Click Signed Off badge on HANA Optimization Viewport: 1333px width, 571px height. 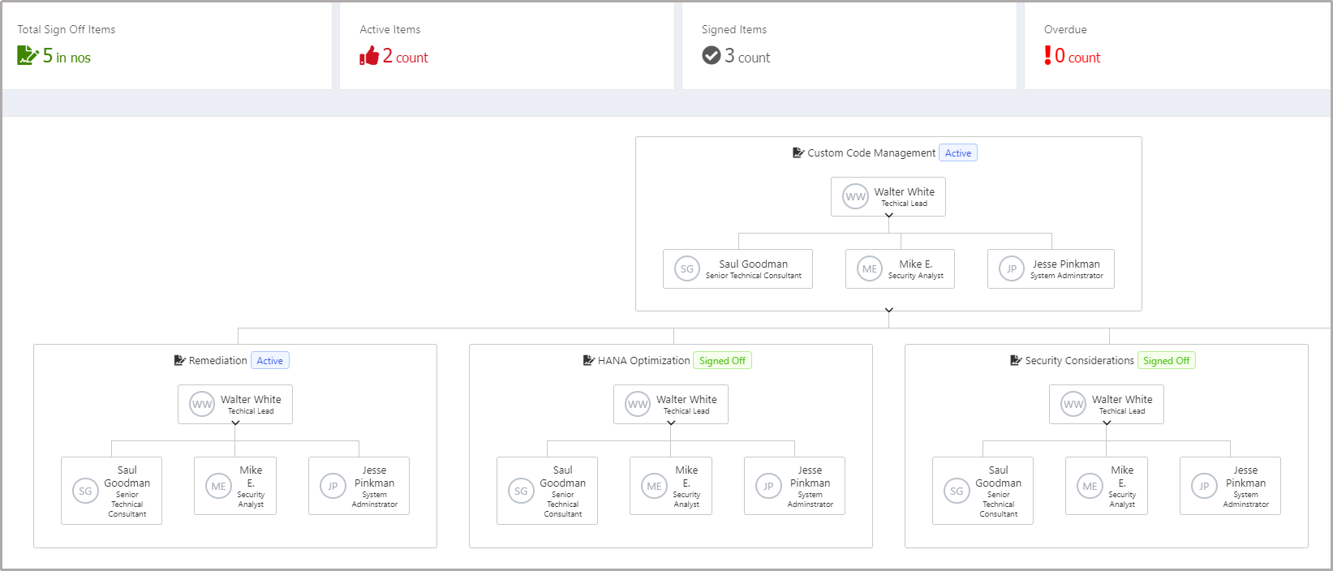pos(722,360)
